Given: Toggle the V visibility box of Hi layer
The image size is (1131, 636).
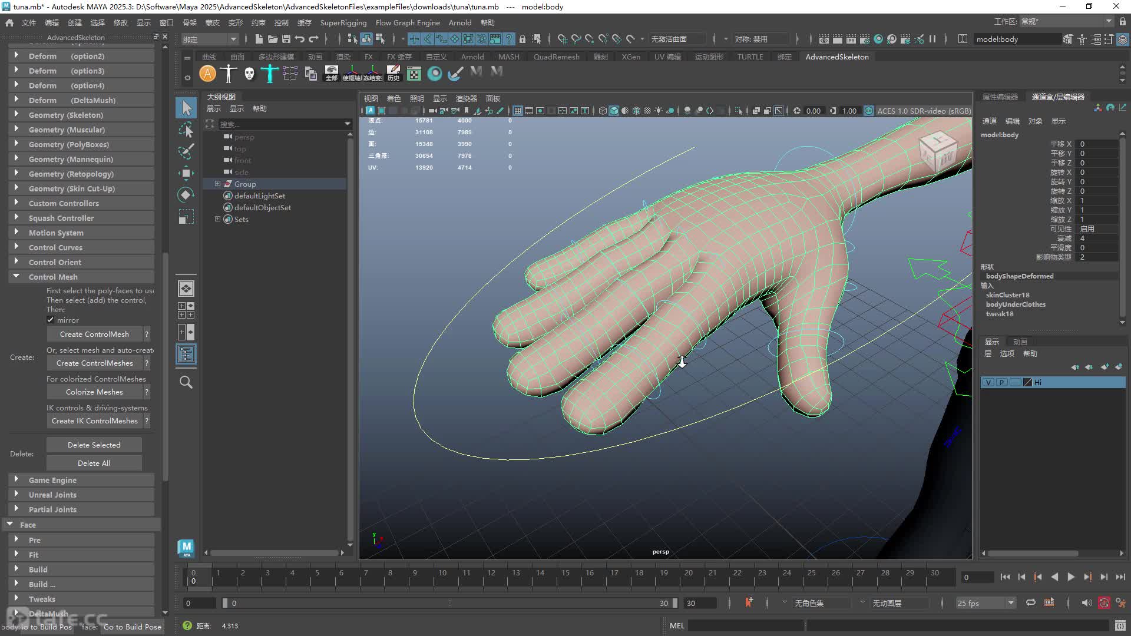Looking at the screenshot, I should (x=988, y=382).
